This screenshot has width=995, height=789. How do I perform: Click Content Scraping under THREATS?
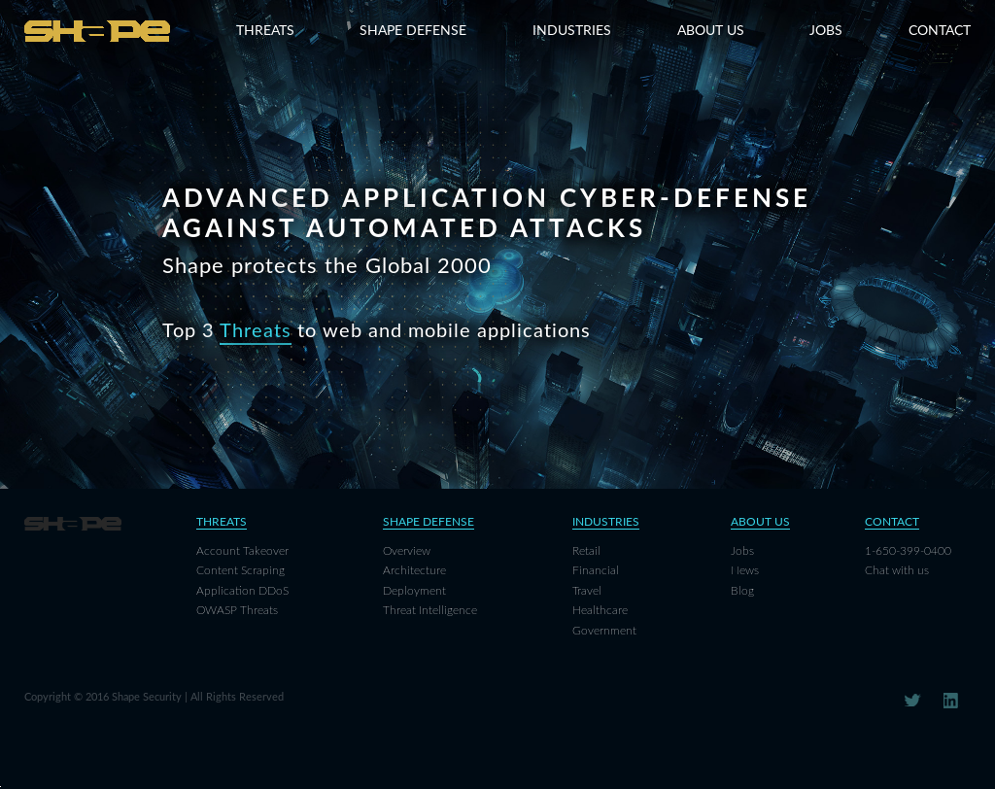240,570
